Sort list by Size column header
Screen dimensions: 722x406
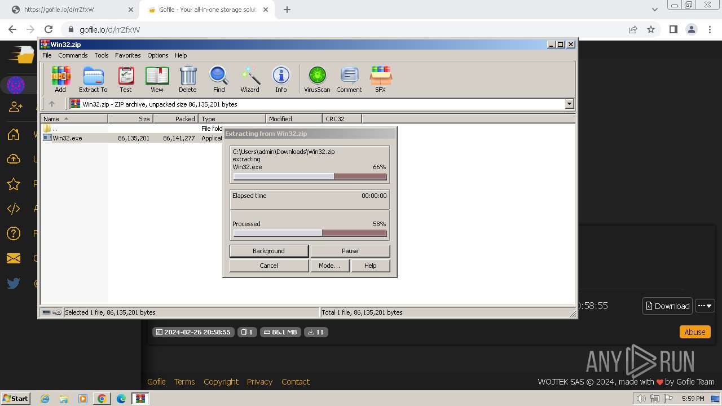tap(130, 118)
